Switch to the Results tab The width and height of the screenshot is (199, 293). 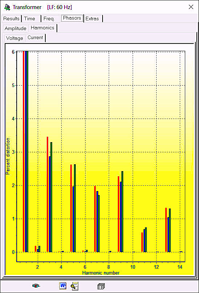(x=11, y=19)
